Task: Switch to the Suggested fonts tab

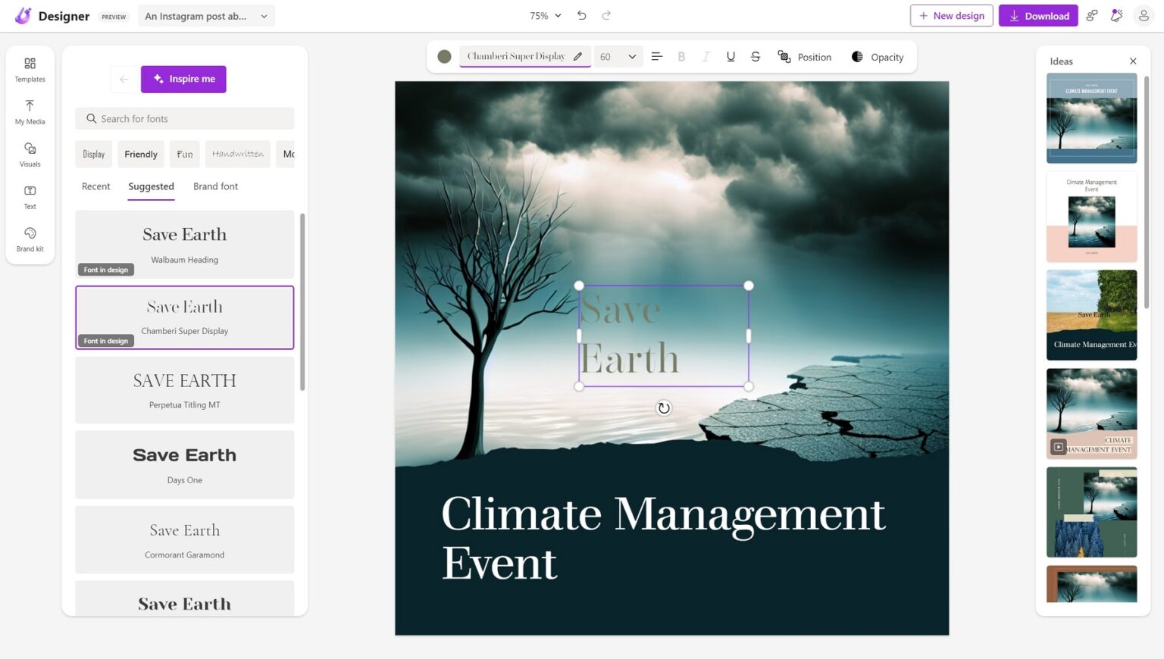Action: 151,186
